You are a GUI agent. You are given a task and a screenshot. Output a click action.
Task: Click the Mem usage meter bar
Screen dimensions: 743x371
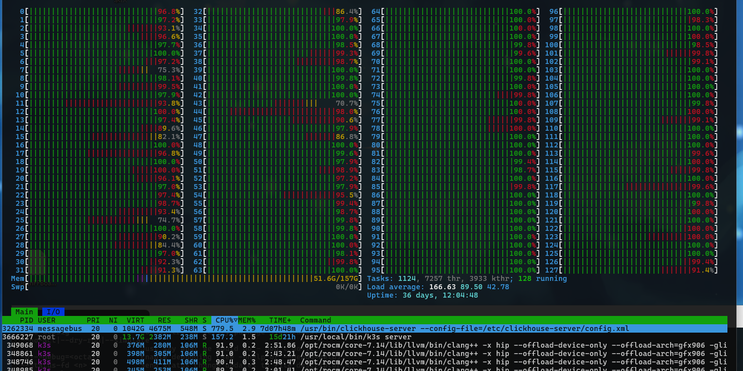tap(187, 279)
